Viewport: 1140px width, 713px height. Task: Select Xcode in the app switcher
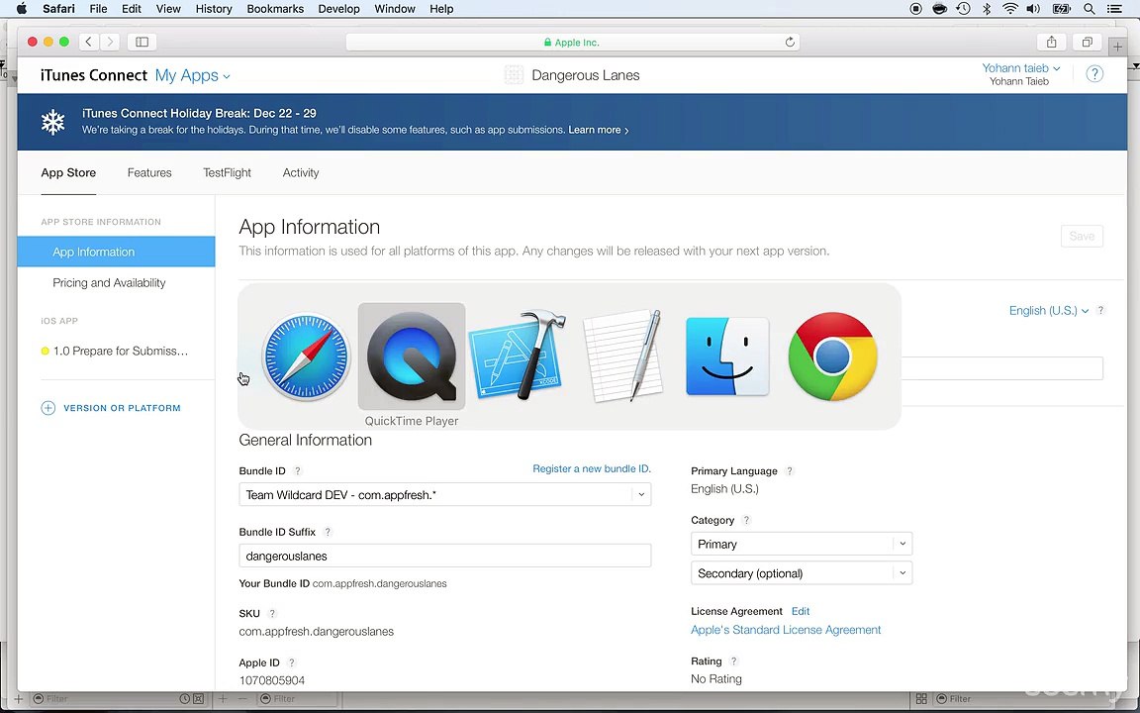tap(518, 356)
